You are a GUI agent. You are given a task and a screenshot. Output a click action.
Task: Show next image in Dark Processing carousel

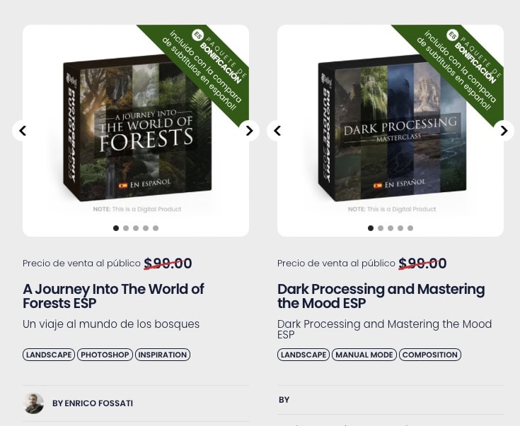coord(504,131)
